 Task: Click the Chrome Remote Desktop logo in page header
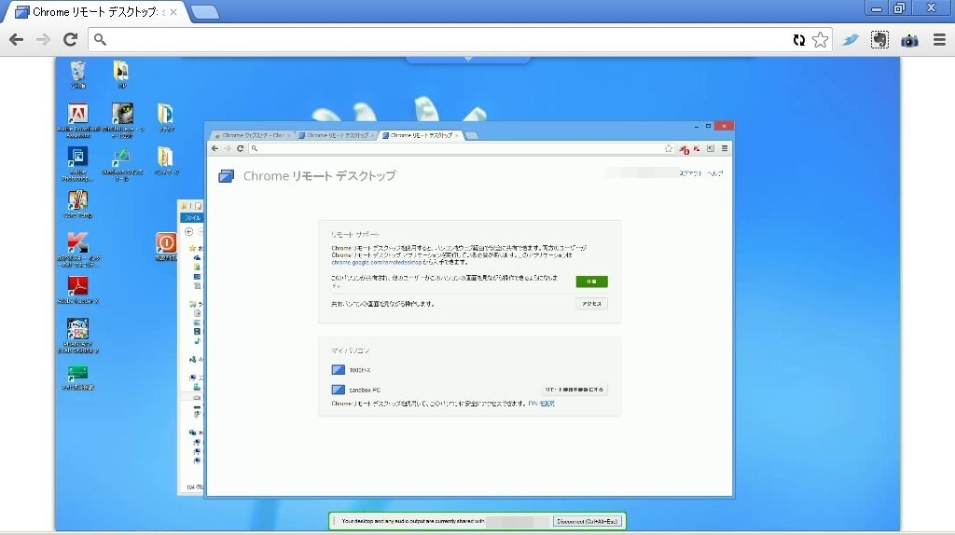(226, 176)
